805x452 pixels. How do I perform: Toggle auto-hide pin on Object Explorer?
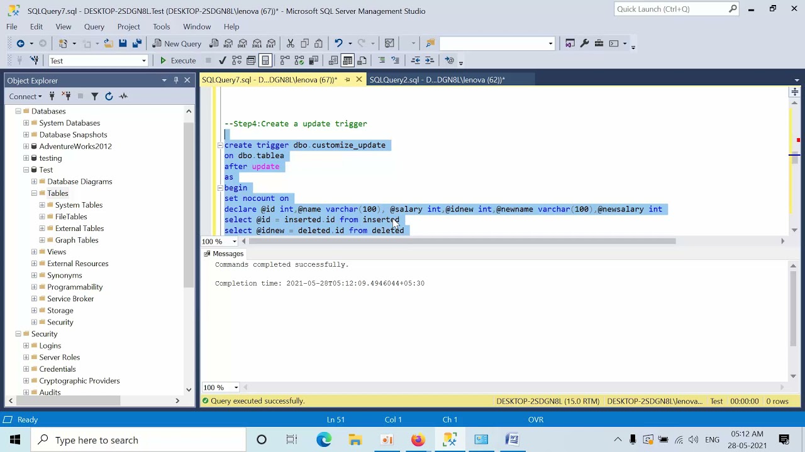pos(176,80)
